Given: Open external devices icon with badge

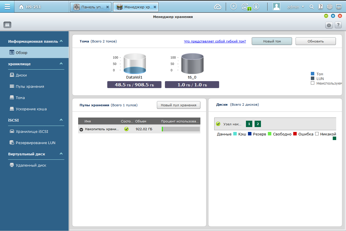Looking at the screenshot, I should coord(245,7).
